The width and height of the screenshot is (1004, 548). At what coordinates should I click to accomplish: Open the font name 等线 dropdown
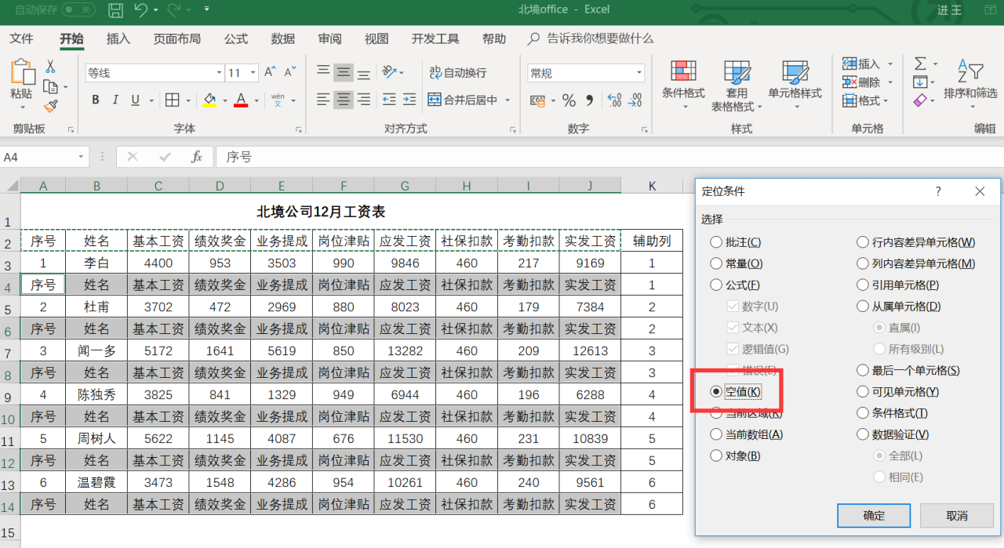coord(219,73)
